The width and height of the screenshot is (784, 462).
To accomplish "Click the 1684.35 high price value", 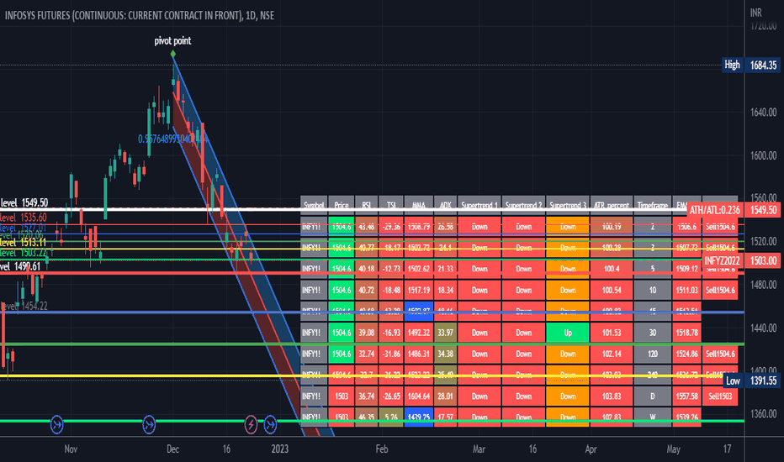I will pos(763,65).
